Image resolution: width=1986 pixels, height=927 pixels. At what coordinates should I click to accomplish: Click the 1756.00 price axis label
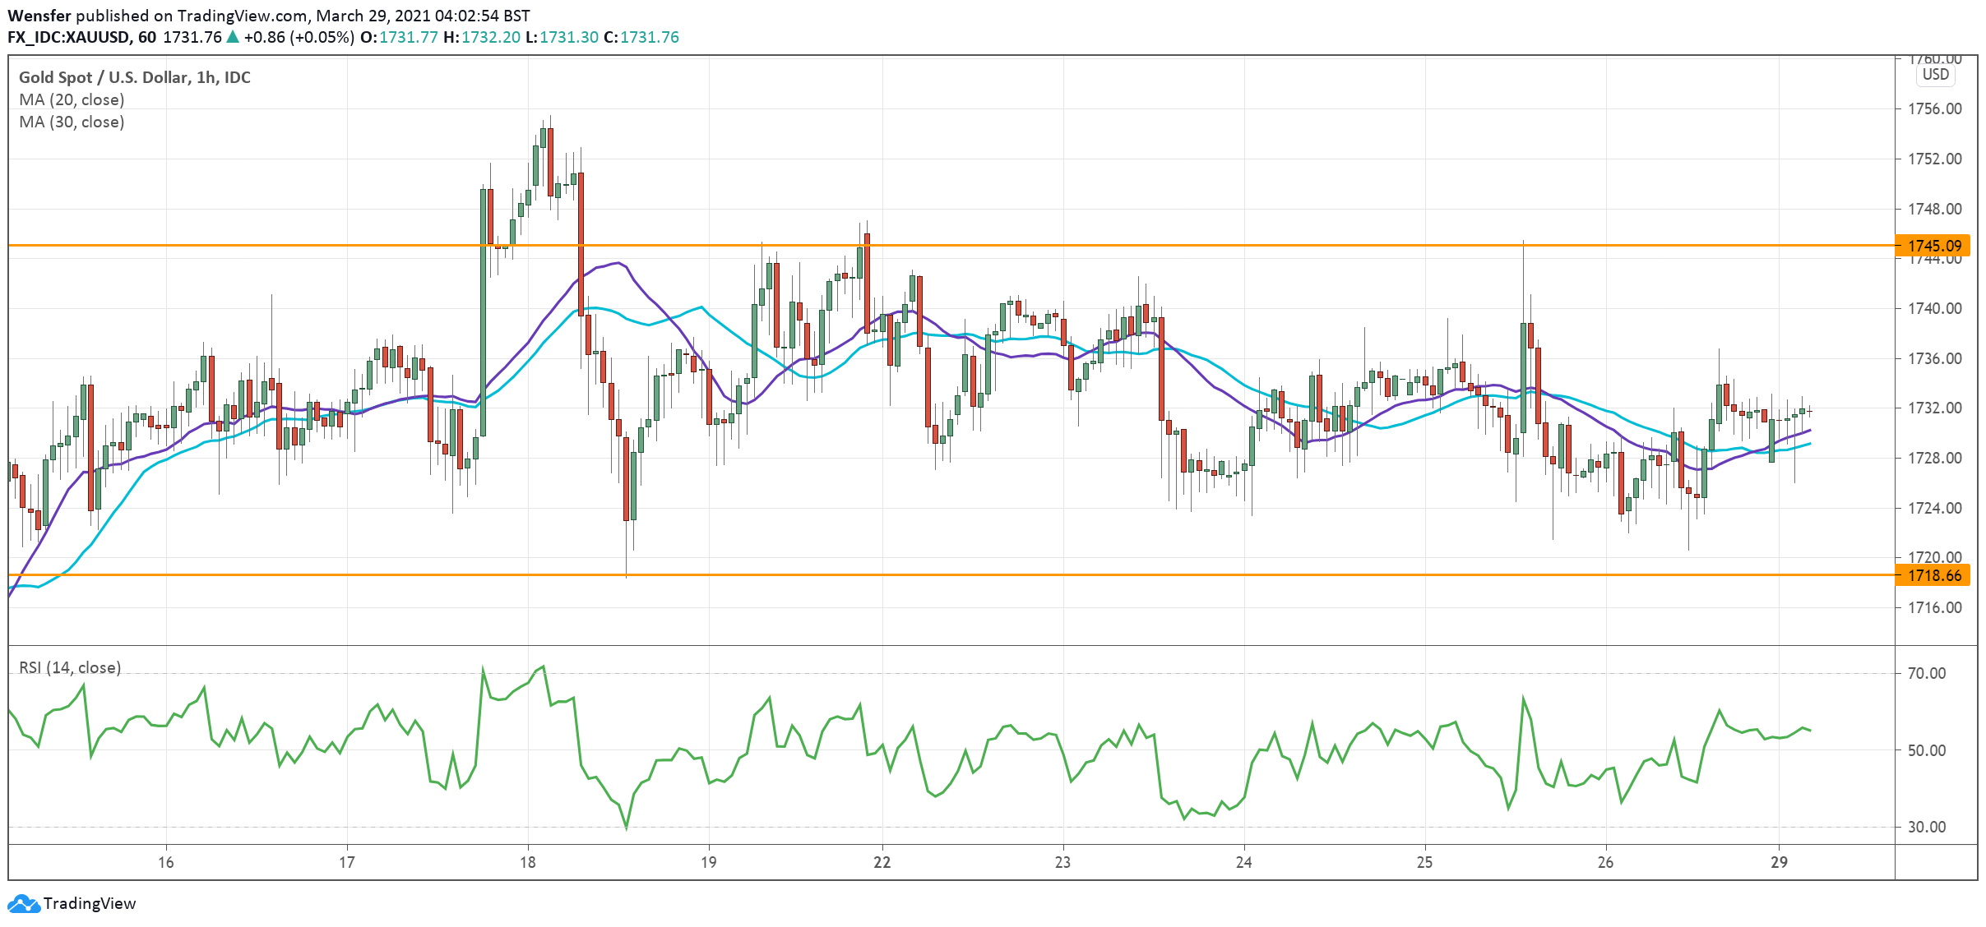tap(1934, 109)
